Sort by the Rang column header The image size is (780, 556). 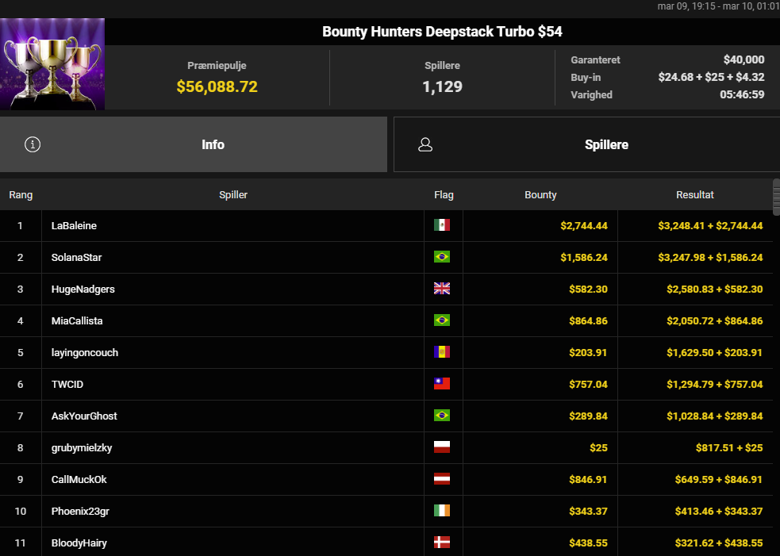pos(21,194)
